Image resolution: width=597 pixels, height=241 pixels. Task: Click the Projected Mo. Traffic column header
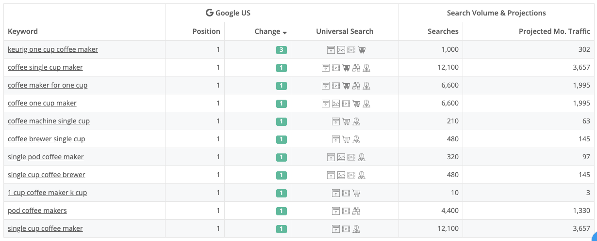coord(554,31)
